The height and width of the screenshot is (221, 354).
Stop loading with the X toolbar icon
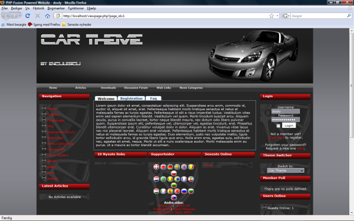pos(38,16)
